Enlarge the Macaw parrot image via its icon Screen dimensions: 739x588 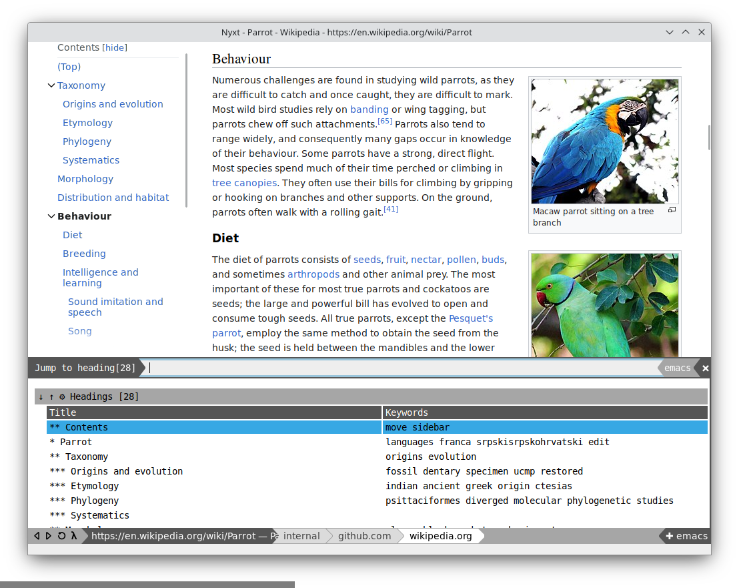672,210
